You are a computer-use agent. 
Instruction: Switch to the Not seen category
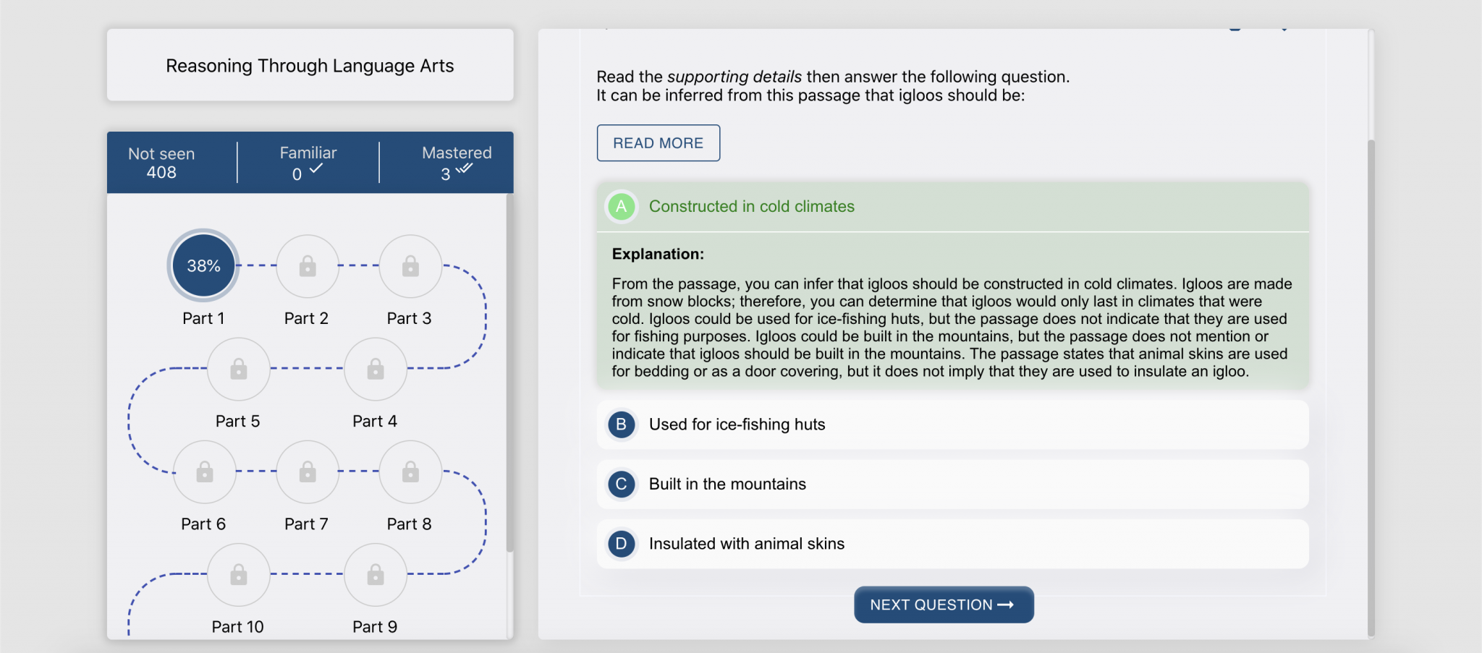161,162
